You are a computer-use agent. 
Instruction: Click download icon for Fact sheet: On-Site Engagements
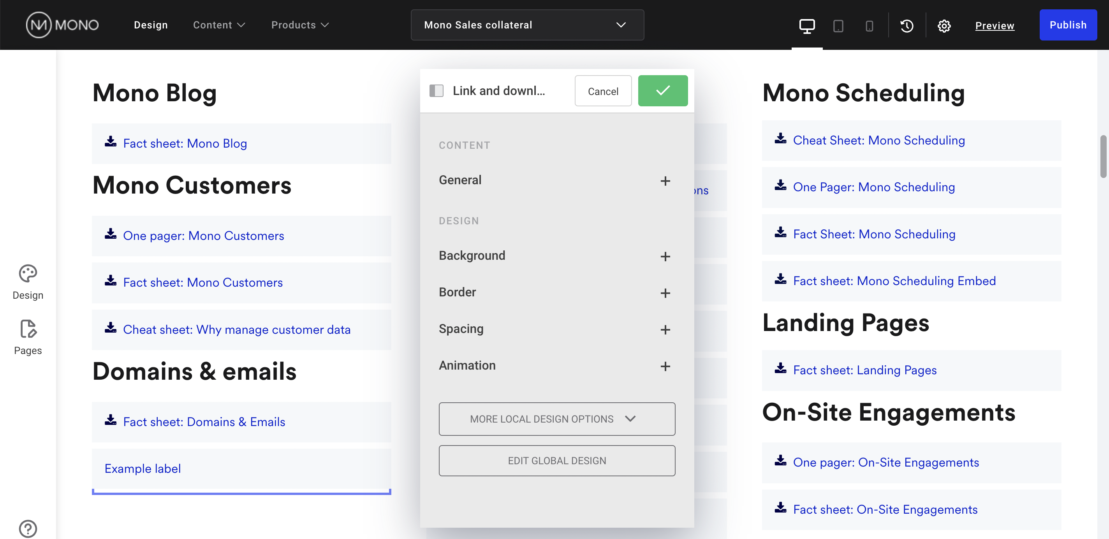pyautogui.click(x=780, y=508)
